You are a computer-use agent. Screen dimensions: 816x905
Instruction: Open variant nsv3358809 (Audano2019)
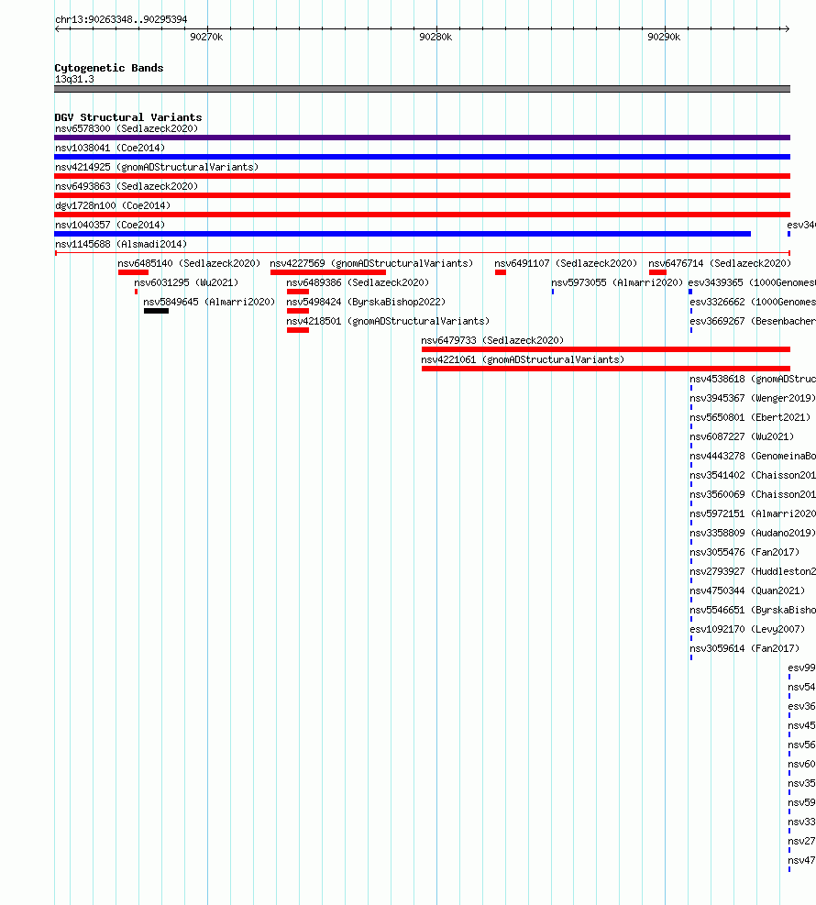(753, 533)
